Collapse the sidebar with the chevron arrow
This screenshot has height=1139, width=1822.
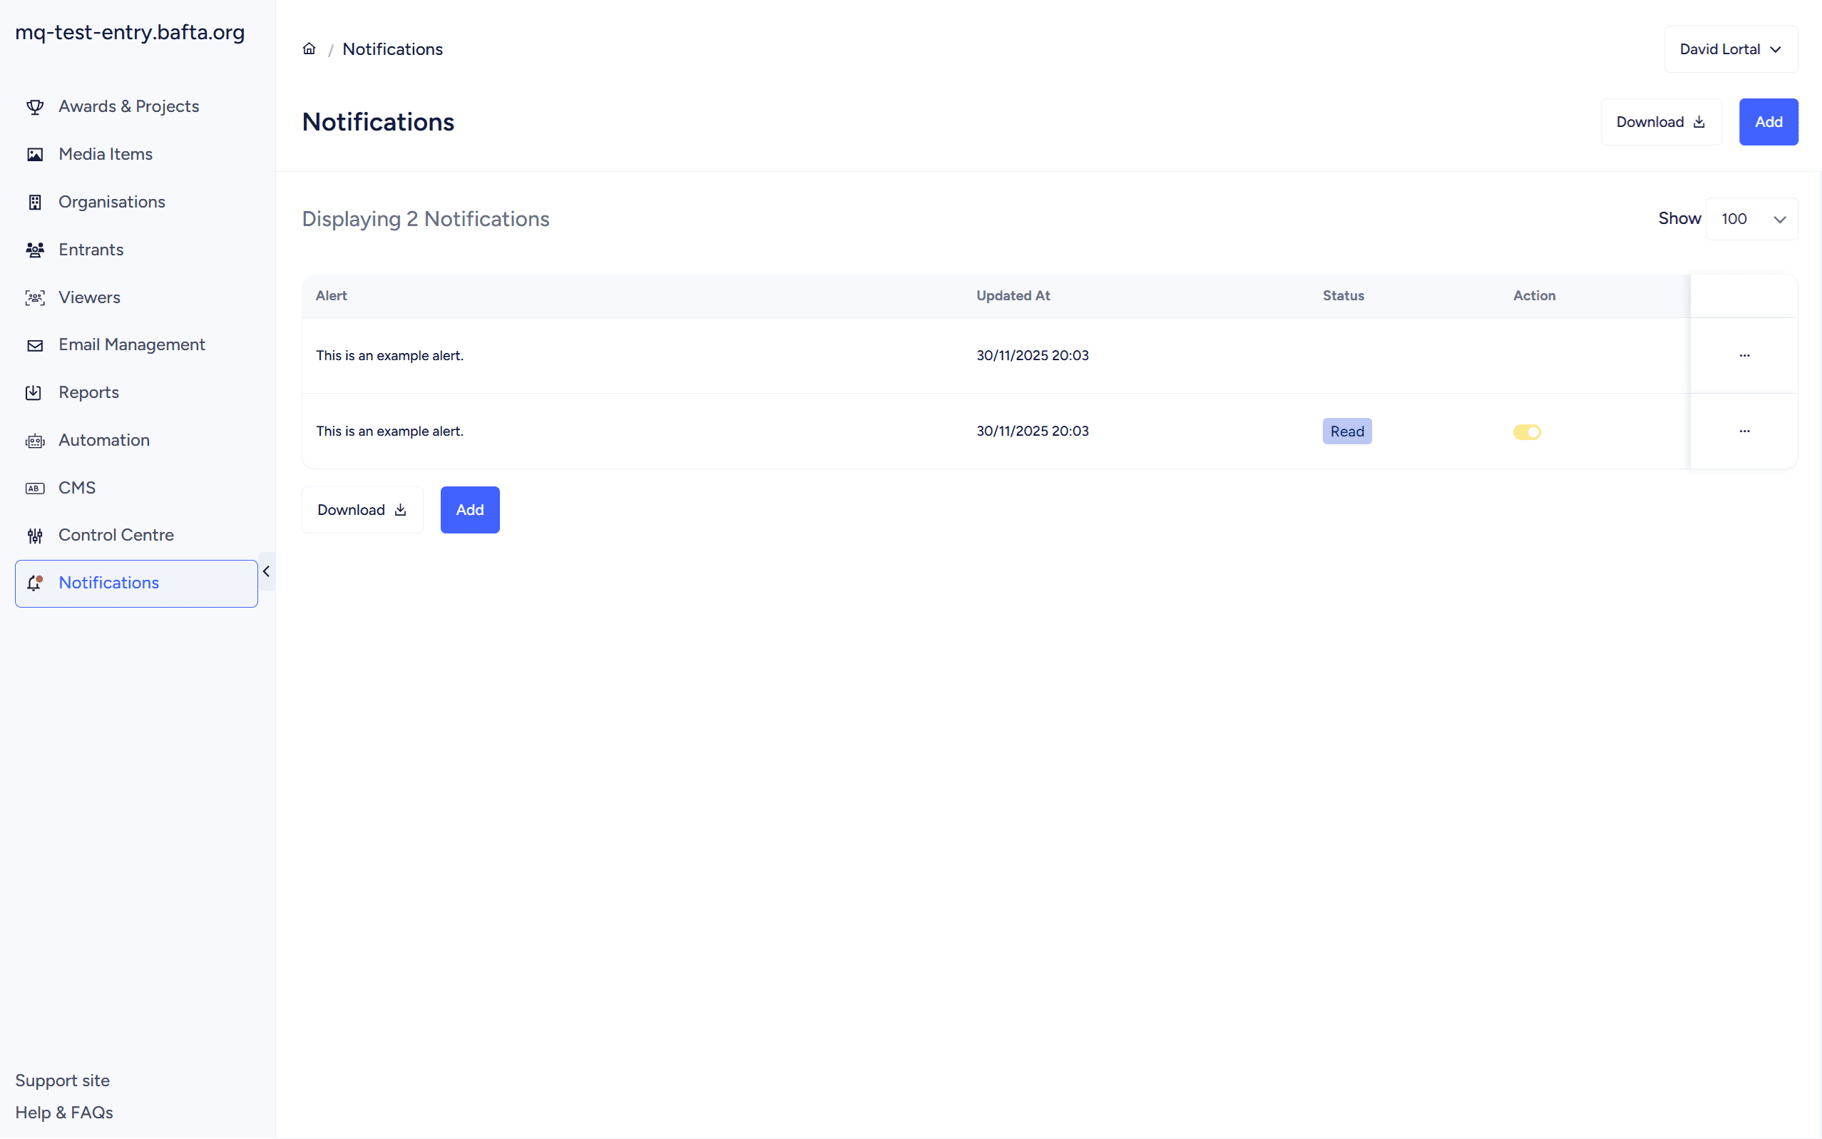(x=266, y=572)
